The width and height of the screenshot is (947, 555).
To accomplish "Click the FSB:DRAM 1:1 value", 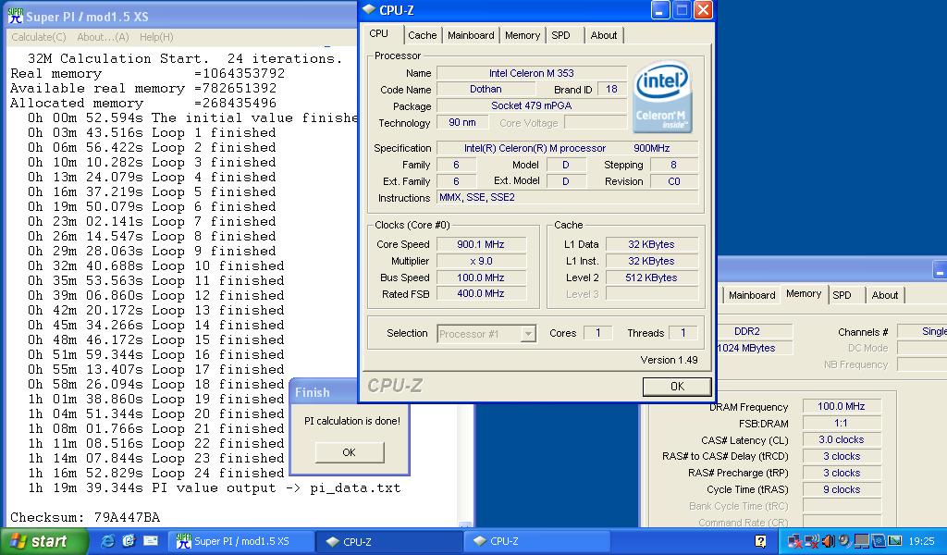I will click(x=842, y=424).
